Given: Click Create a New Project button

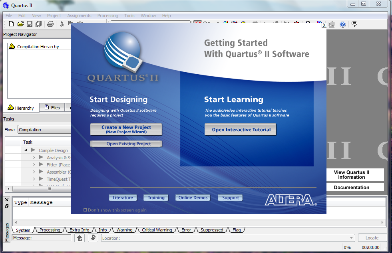Looking at the screenshot, I should [x=126, y=129].
